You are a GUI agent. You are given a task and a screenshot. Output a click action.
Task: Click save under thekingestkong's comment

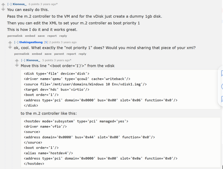point(48,54)
